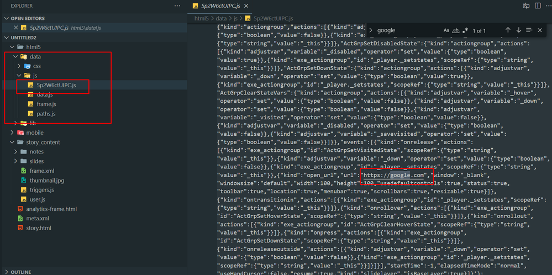Open data.js in the file tree
Image resolution: width=552 pixels, height=275 pixels.
point(45,94)
